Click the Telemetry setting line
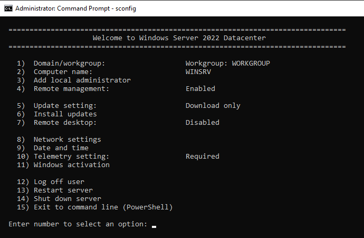This screenshot has height=238, width=364. pos(71,157)
